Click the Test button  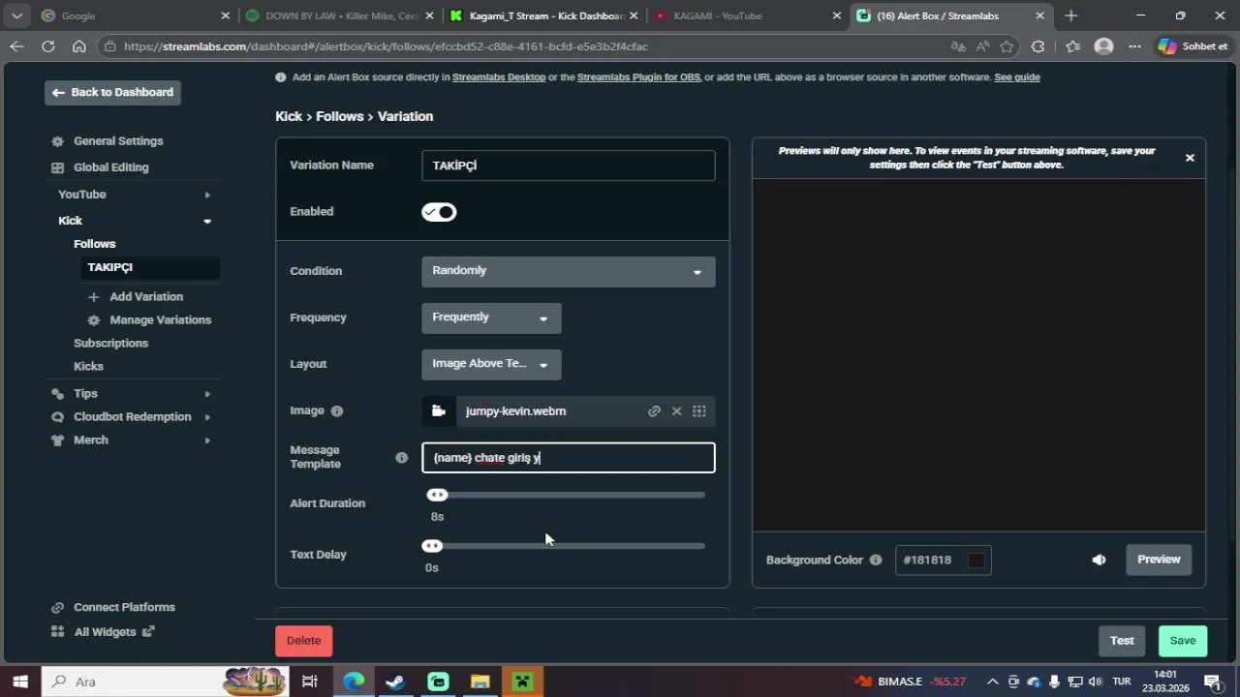pos(1122,641)
